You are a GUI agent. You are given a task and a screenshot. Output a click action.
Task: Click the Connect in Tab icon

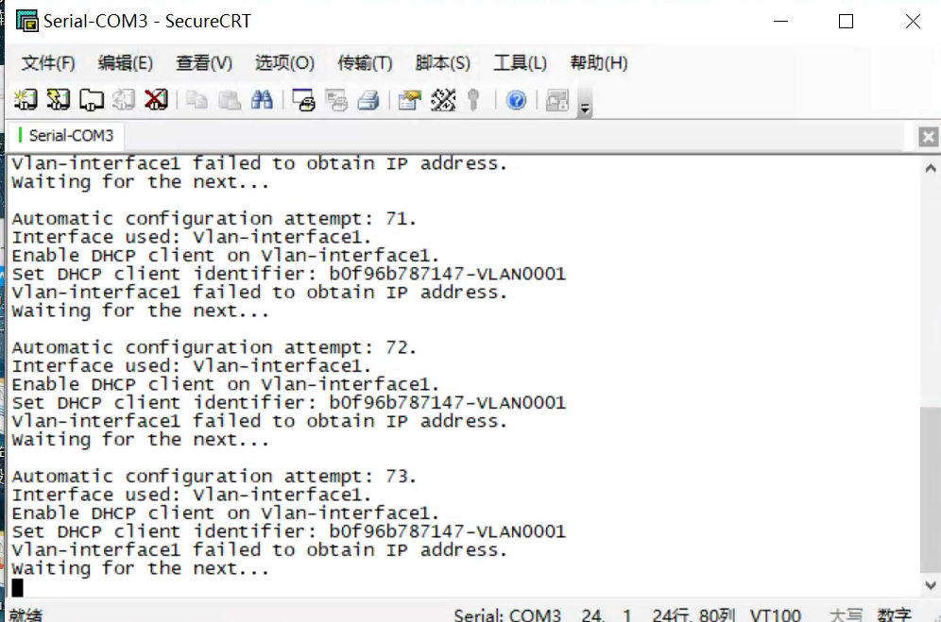(x=92, y=100)
